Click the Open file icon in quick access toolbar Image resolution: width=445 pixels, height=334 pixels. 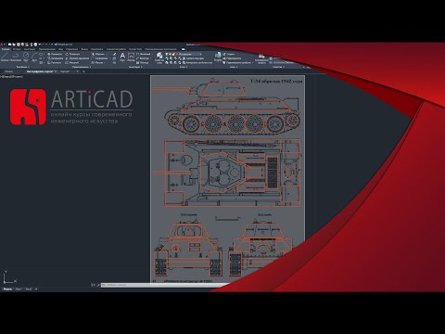(x=14, y=45)
